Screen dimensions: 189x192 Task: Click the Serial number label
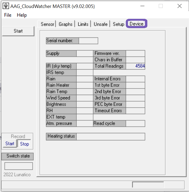pos(62,41)
